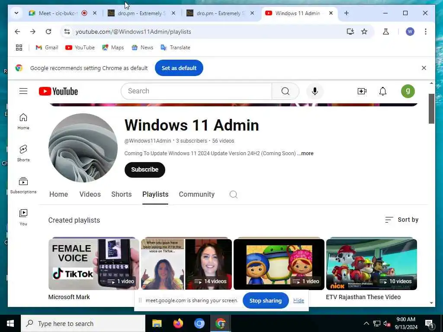Click Stop sharing button
Screen dimensions: 443x332
(x=266, y=301)
